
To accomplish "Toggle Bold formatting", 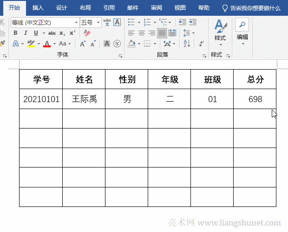I will pyautogui.click(x=15, y=33).
